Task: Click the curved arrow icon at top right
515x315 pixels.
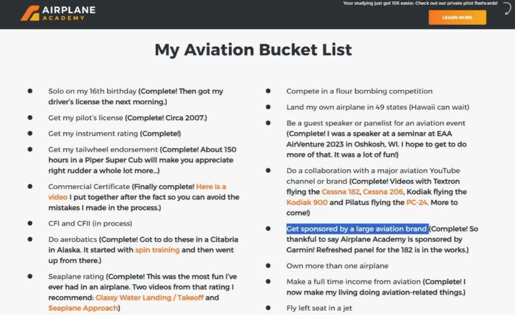Action: click(507, 9)
